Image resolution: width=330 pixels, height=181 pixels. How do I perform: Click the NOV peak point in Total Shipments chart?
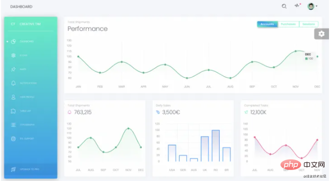128,128
